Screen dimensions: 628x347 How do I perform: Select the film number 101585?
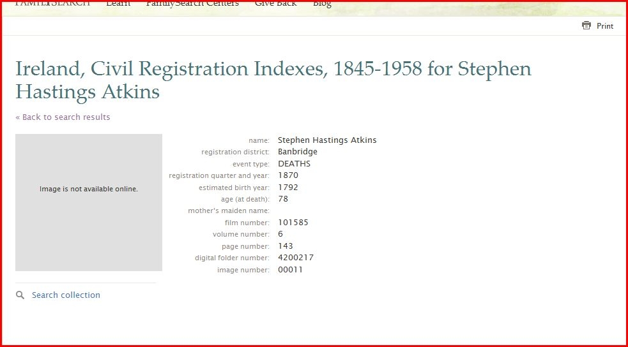[x=293, y=223]
